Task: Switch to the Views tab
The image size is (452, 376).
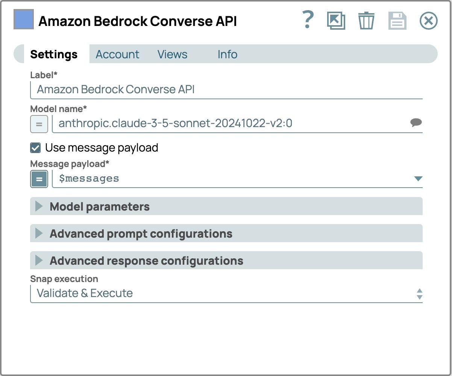Action: [x=172, y=55]
